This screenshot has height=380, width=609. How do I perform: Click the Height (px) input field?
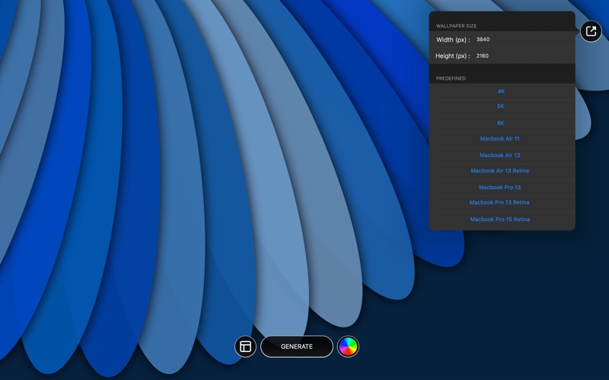coord(521,55)
